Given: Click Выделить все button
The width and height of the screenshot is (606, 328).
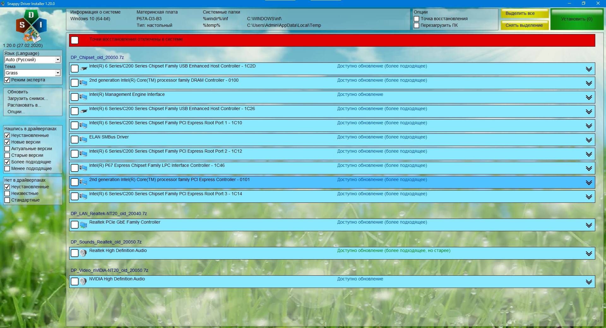Looking at the screenshot, I should pyautogui.click(x=525, y=13).
